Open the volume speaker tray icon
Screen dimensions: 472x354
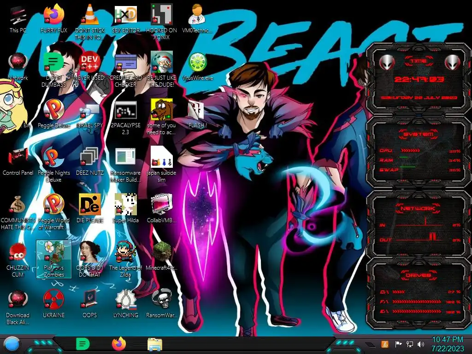point(421,344)
